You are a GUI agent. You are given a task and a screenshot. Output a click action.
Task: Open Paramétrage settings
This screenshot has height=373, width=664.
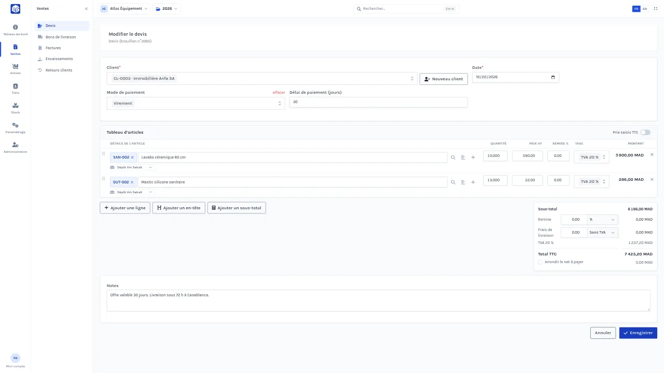[16, 128]
